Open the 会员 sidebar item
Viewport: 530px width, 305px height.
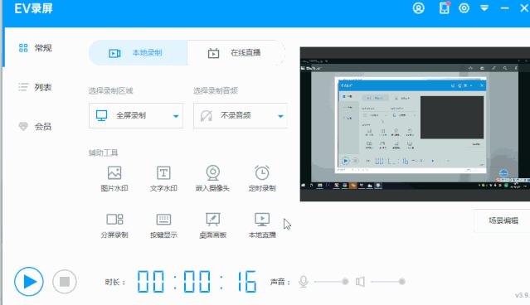point(35,126)
